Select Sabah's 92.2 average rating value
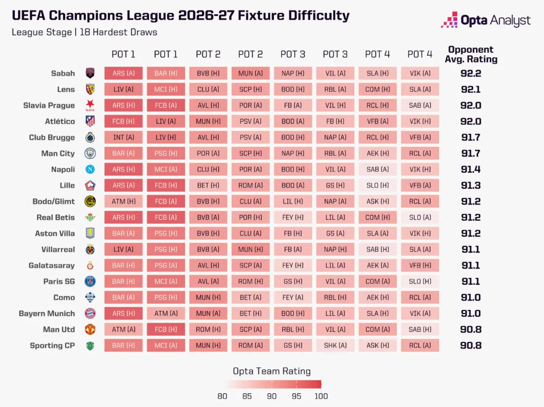Screen dimensions: 544x407 pos(471,73)
